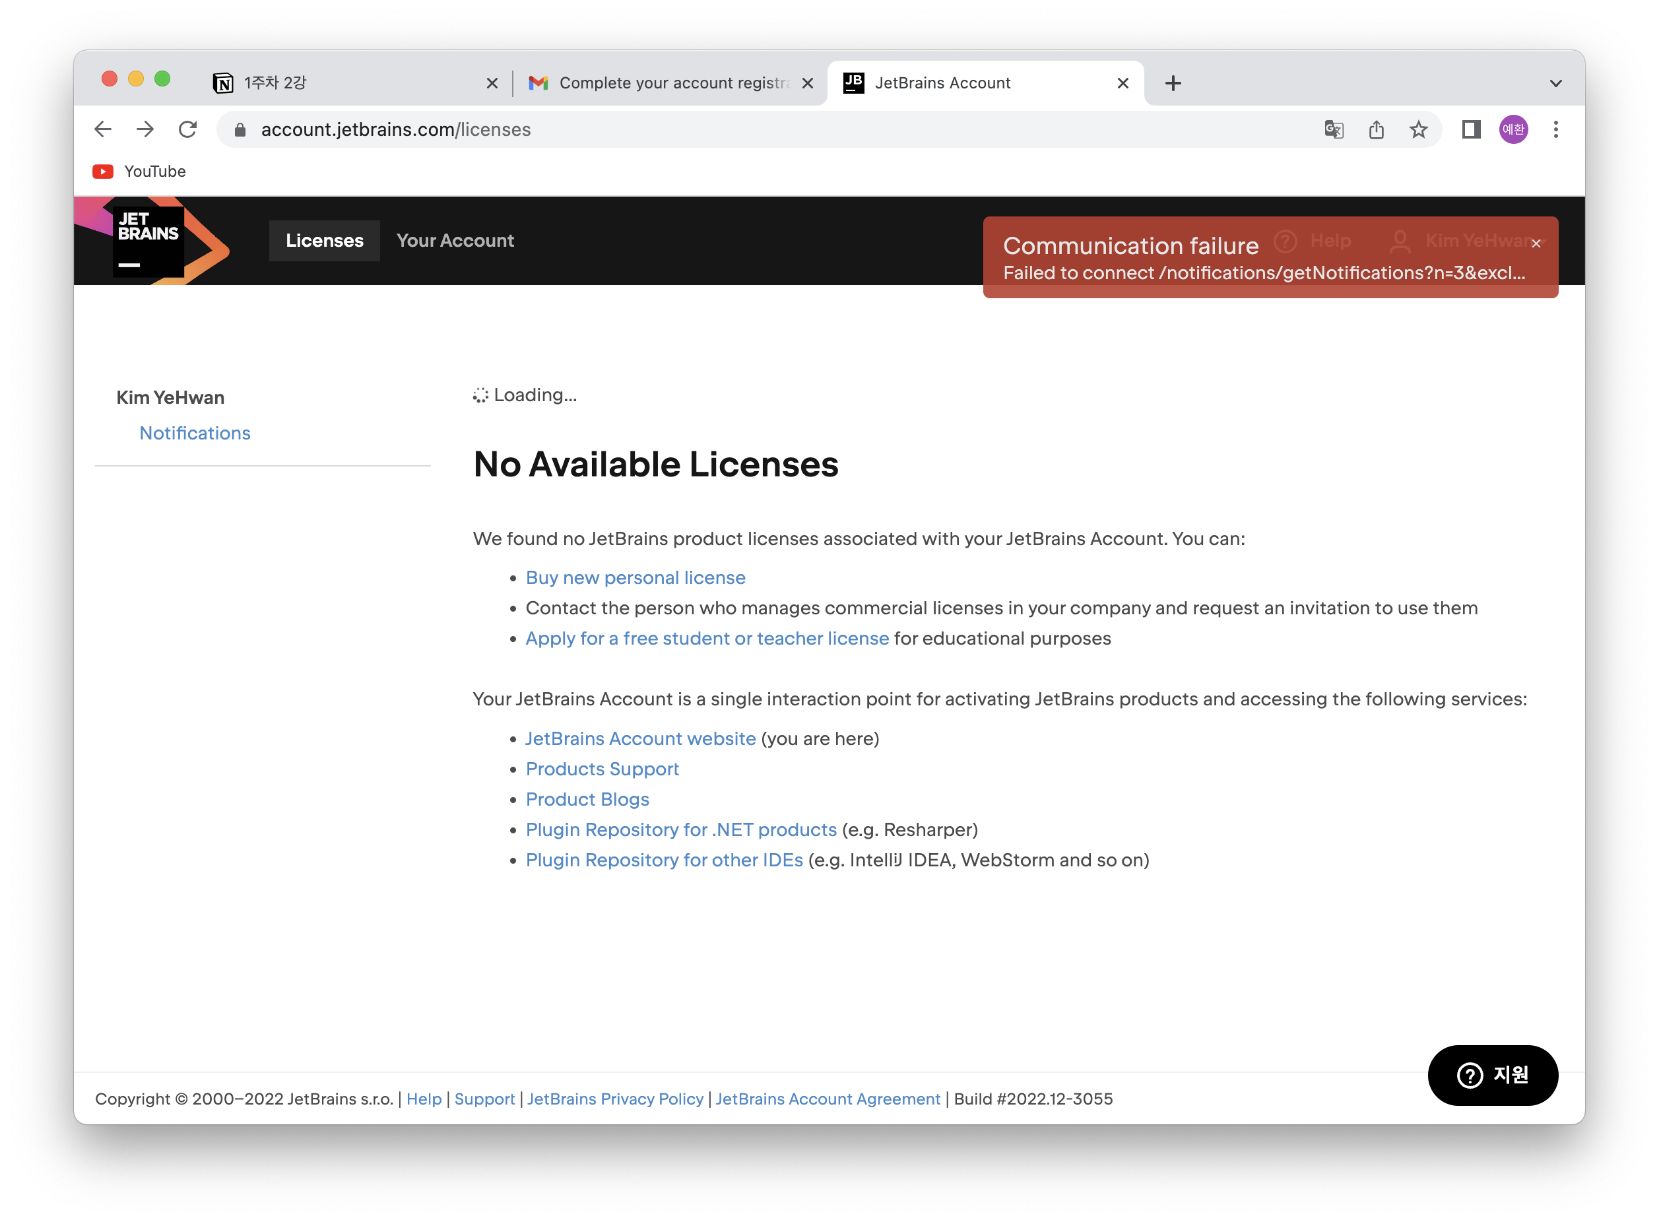The height and width of the screenshot is (1222, 1659).
Task: Bookmark this page with the star icon
Action: [x=1418, y=129]
